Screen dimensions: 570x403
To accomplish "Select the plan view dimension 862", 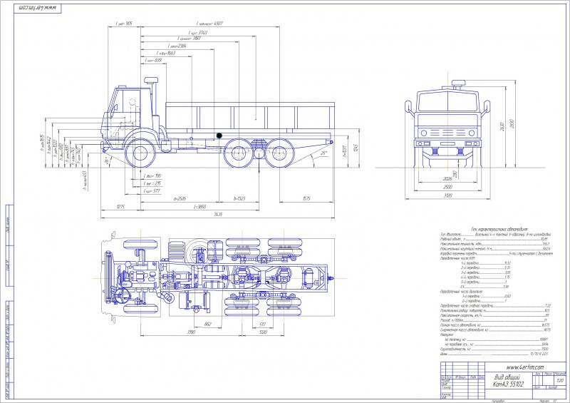I will [x=207, y=324].
